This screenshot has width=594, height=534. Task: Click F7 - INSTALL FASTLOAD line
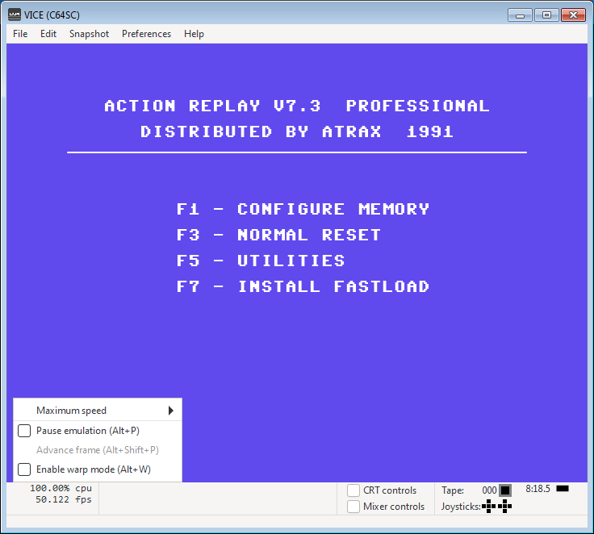pos(303,286)
